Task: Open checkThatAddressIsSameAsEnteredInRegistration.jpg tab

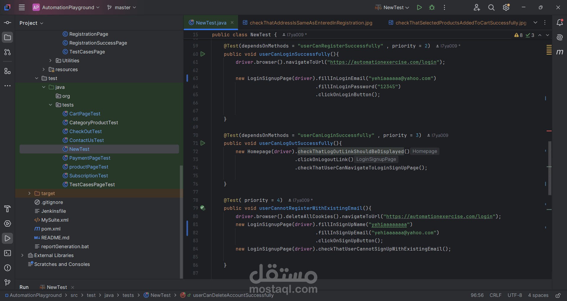Action: coord(307,23)
